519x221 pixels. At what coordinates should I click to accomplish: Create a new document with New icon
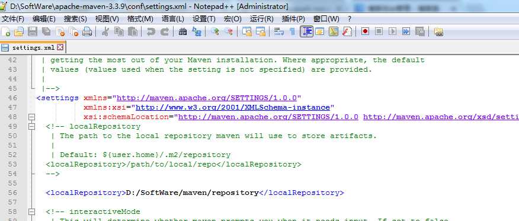pos(6,32)
